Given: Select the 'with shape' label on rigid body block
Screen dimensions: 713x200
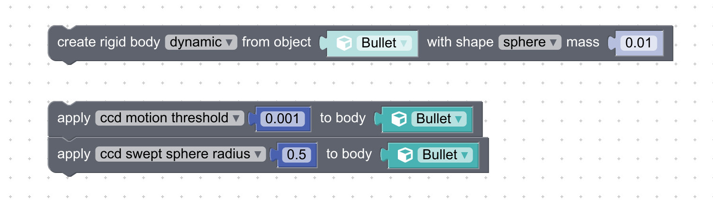Looking at the screenshot, I should [x=460, y=42].
